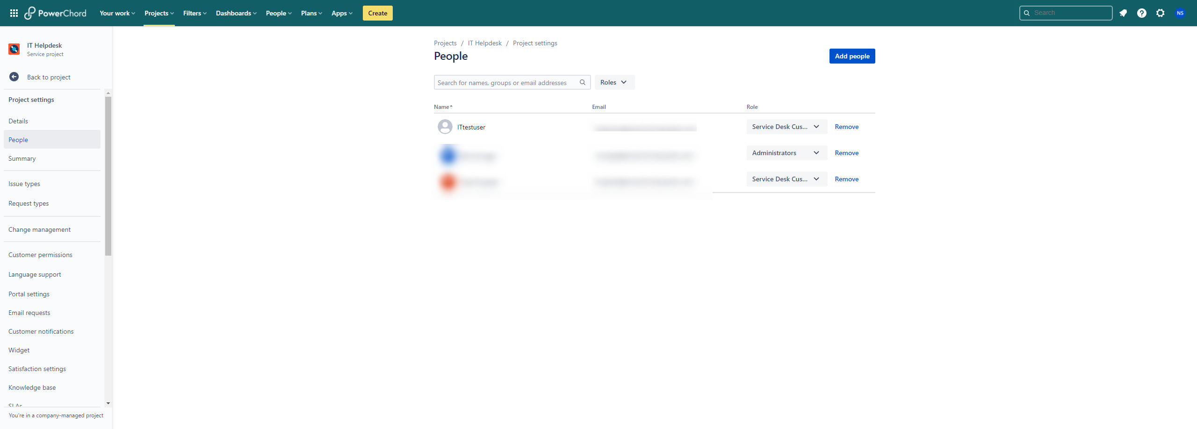Open the settings gear icon
The image size is (1197, 429).
click(x=1161, y=13)
